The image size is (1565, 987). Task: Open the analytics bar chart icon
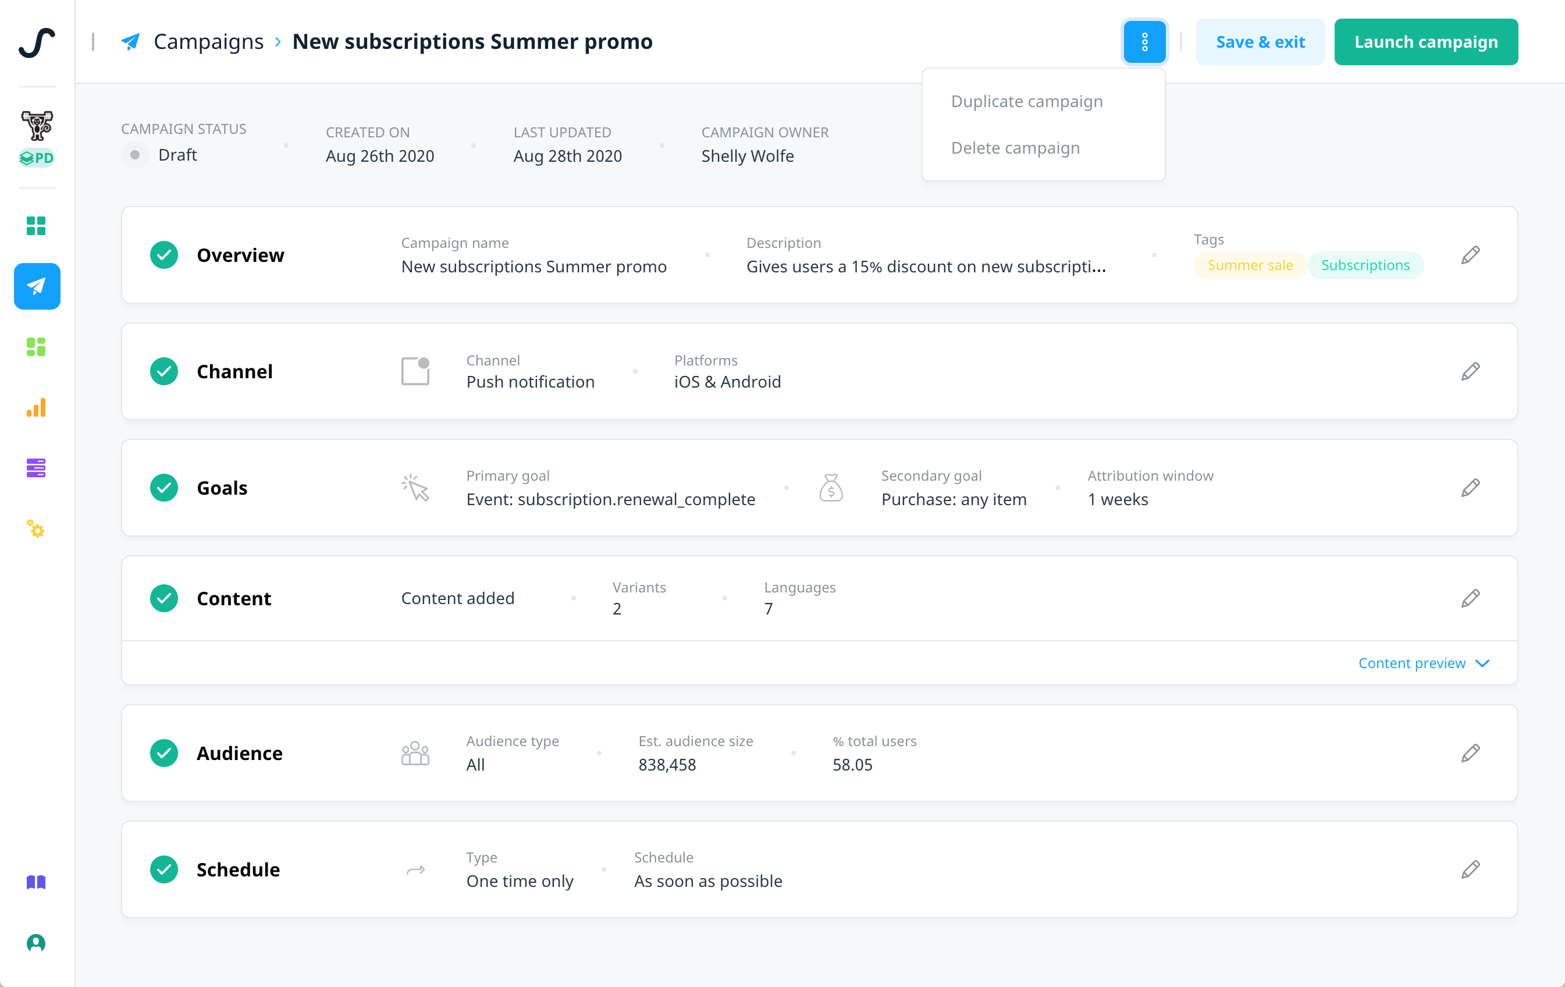click(37, 407)
